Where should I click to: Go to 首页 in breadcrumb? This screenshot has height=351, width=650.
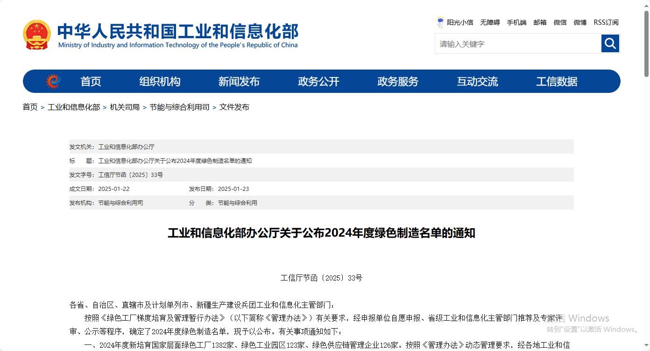click(30, 107)
